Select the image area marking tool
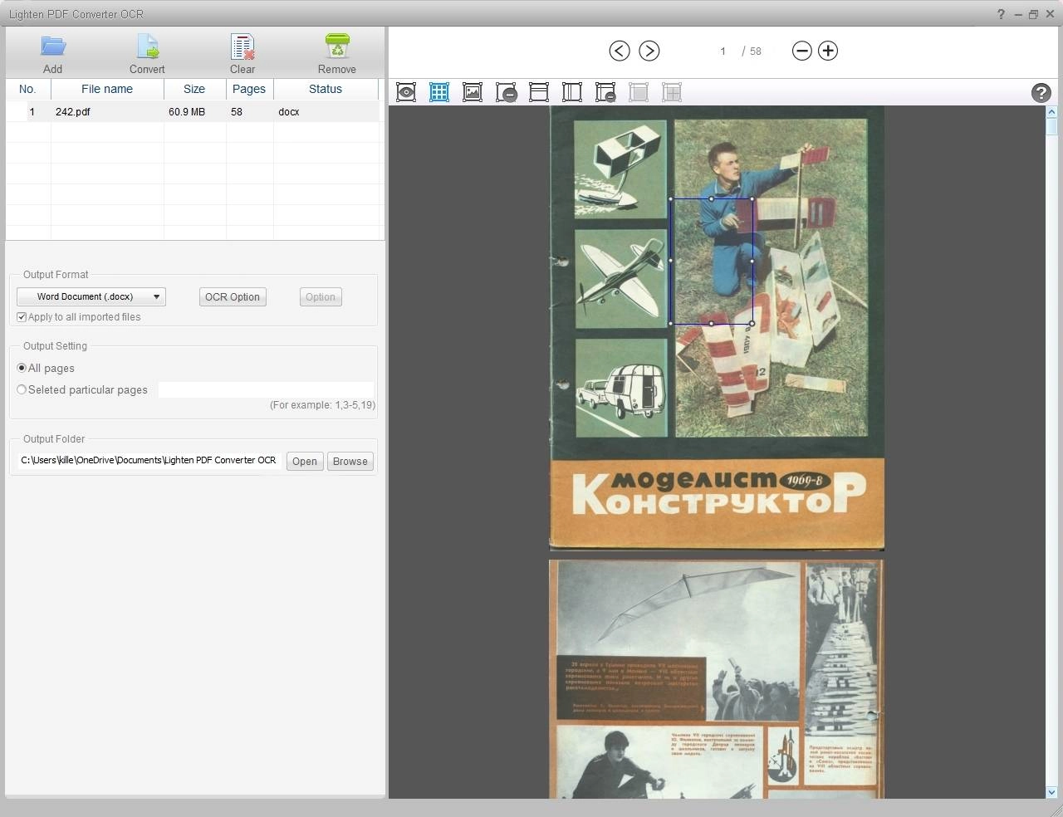This screenshot has width=1063, height=817. tap(473, 92)
